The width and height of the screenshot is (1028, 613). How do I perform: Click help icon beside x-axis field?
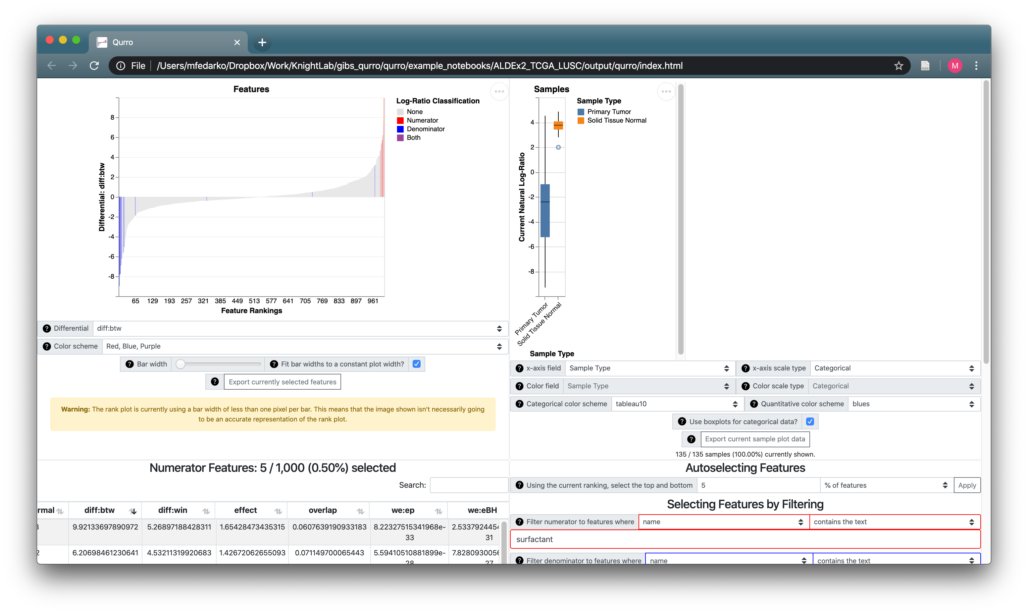519,368
